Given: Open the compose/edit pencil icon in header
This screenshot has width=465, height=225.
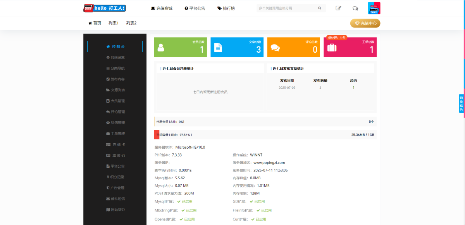Looking at the screenshot, I should 338,8.
